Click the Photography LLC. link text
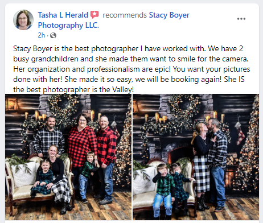Viewport: 263px width, 223px height. [68, 25]
